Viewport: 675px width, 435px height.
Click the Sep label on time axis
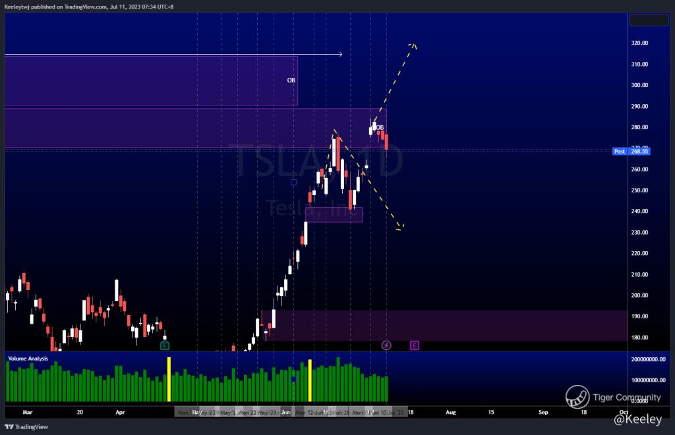click(543, 412)
